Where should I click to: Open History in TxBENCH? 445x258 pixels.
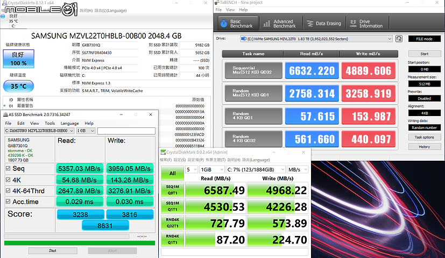424,147
